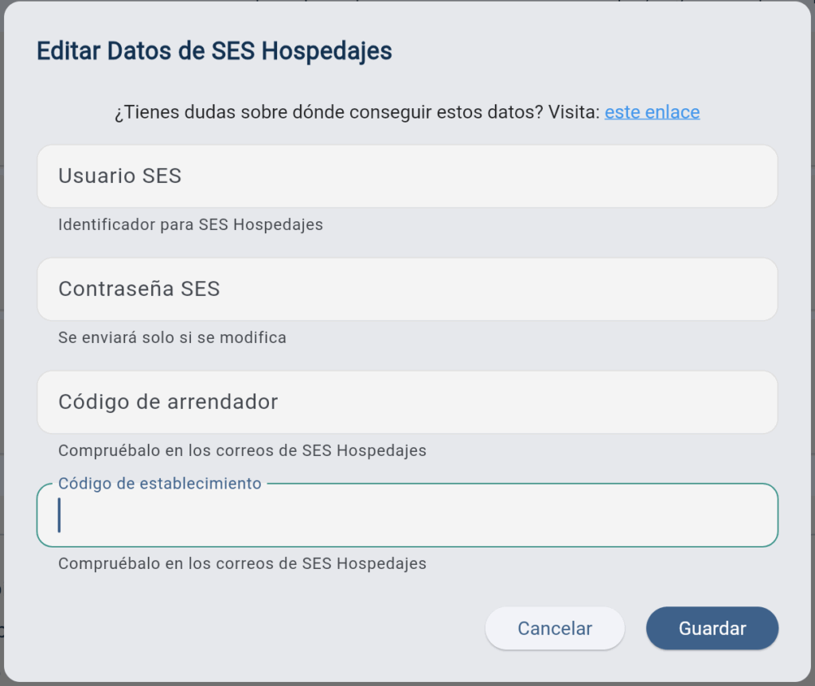Click the 'Se enviará solo si se modifica' hint
The image size is (815, 686).
coord(172,337)
